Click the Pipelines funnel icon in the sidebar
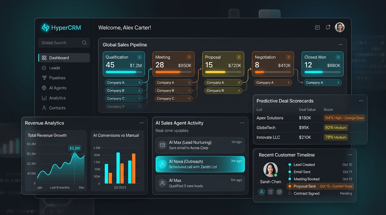This screenshot has height=215, width=386. 44,78
